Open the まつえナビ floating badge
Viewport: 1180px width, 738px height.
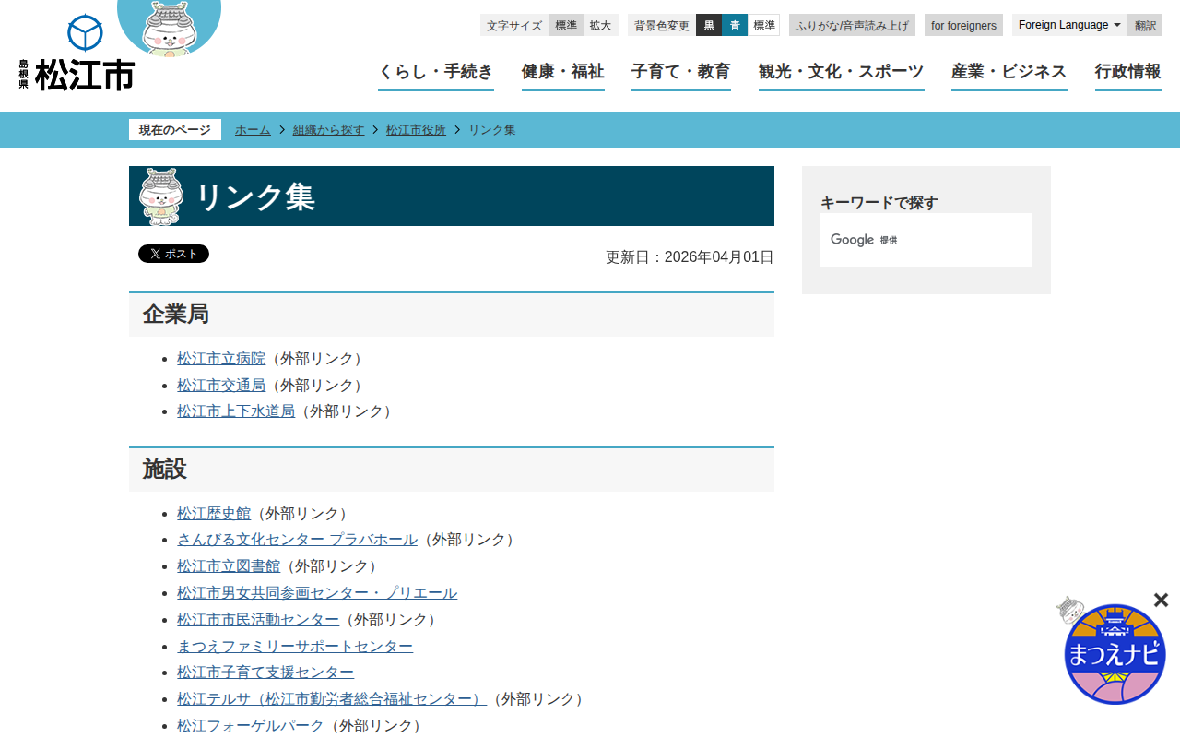pyautogui.click(x=1114, y=653)
